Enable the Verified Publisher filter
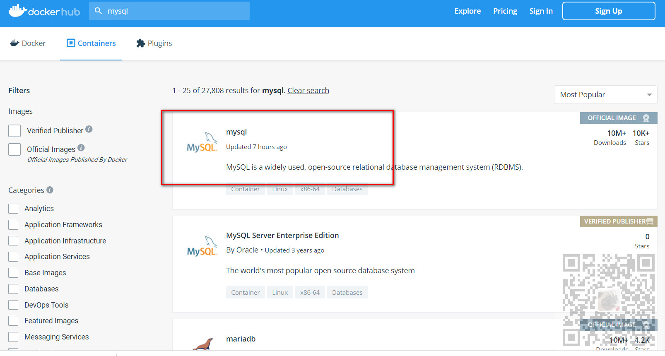Image resolution: width=665 pixels, height=356 pixels. (x=14, y=131)
